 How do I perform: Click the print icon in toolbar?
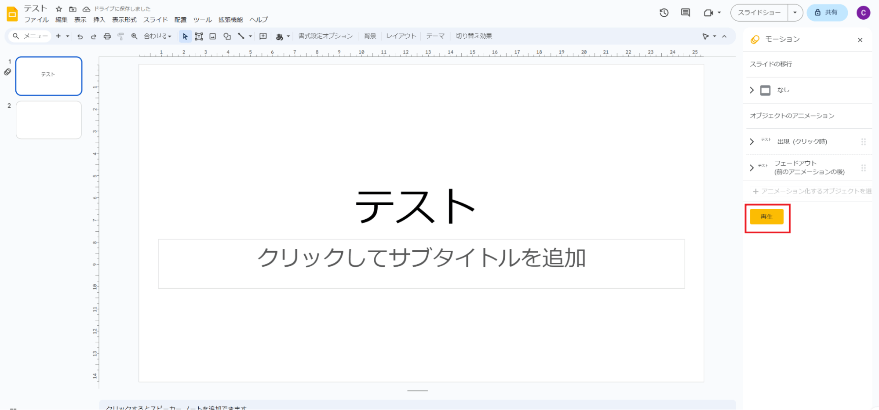(107, 36)
